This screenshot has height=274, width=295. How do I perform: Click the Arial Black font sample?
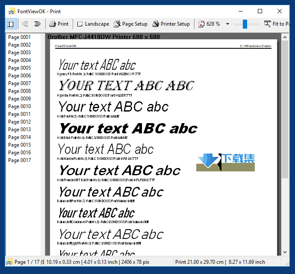click(128, 129)
